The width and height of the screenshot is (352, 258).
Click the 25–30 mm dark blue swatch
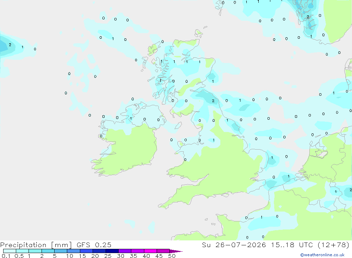click(x=112, y=251)
